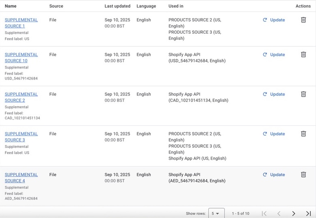Image resolution: width=316 pixels, height=218 pixels.
Task: Click the File cell of SUPPLEMENTAL SOURCE 10
Action: click(x=53, y=54)
